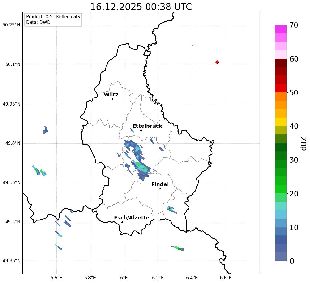Click the radar echo northeast of Esch/Alzette
The image size is (310, 283).
(171, 209)
